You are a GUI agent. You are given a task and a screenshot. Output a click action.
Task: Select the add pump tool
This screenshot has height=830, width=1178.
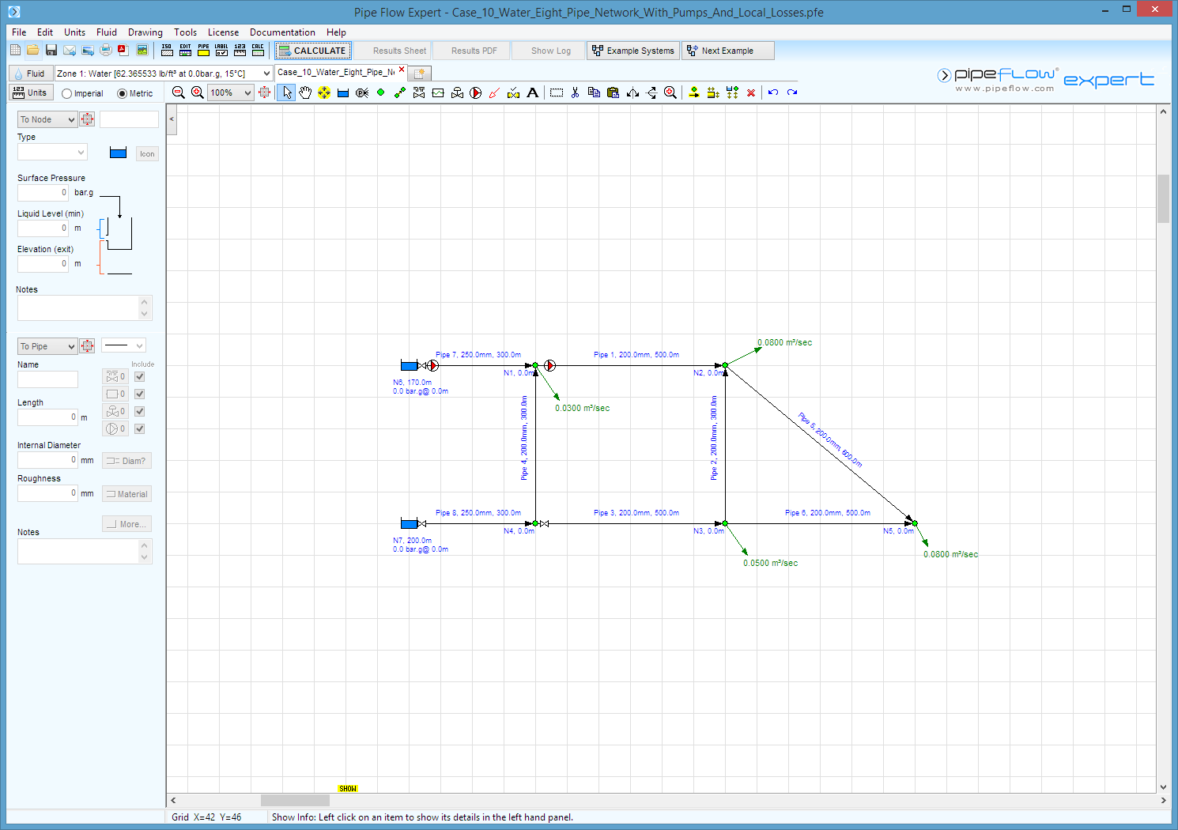[476, 92]
